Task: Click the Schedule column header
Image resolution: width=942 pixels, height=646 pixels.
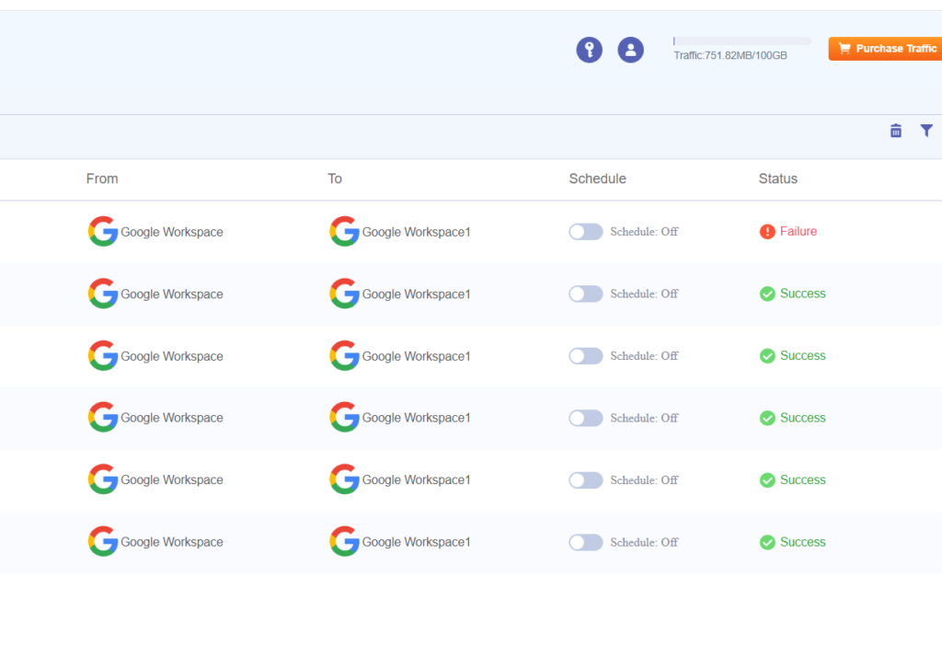Action: click(597, 179)
